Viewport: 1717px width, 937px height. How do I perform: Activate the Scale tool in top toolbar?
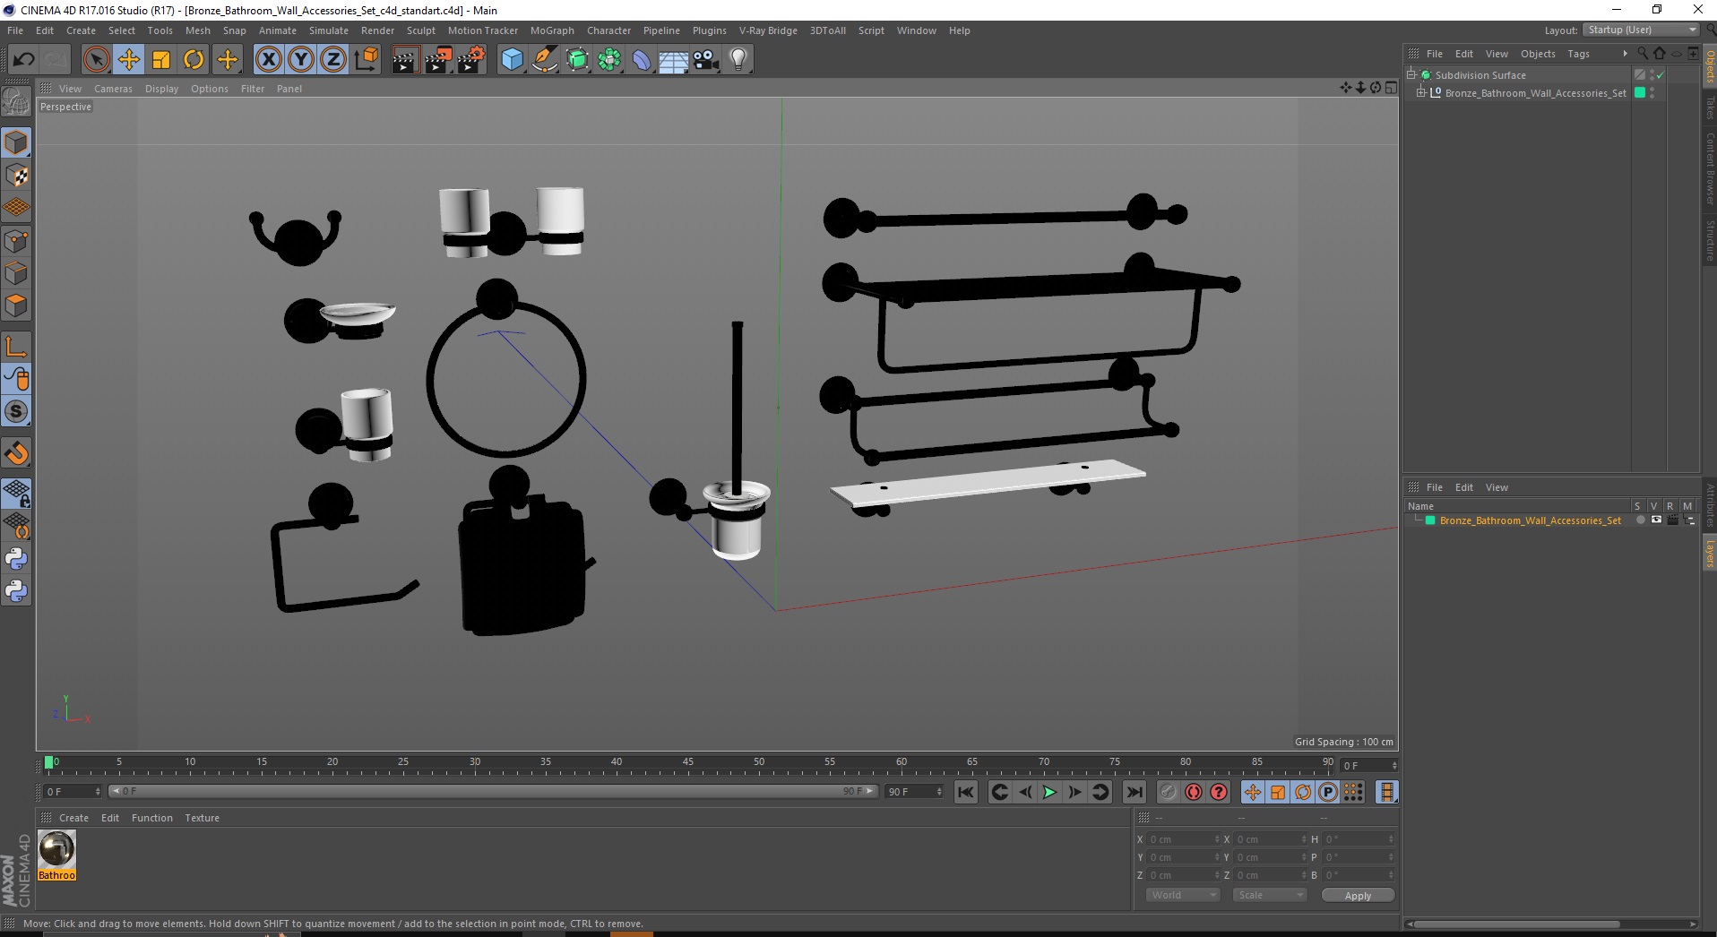point(161,60)
